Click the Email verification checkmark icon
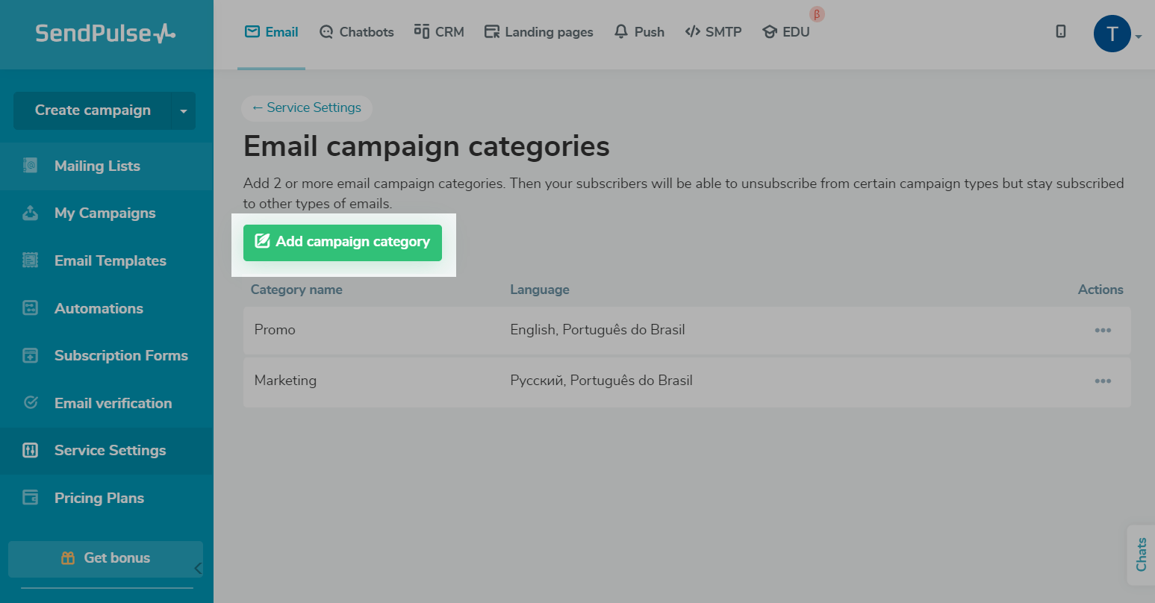This screenshot has height=603, width=1155. (31, 403)
